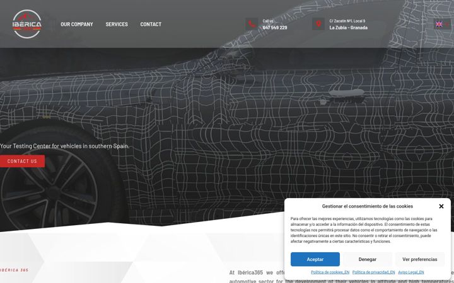Screen dimensions: 454x283
Task: Click the red phone icon
Action: (252, 24)
